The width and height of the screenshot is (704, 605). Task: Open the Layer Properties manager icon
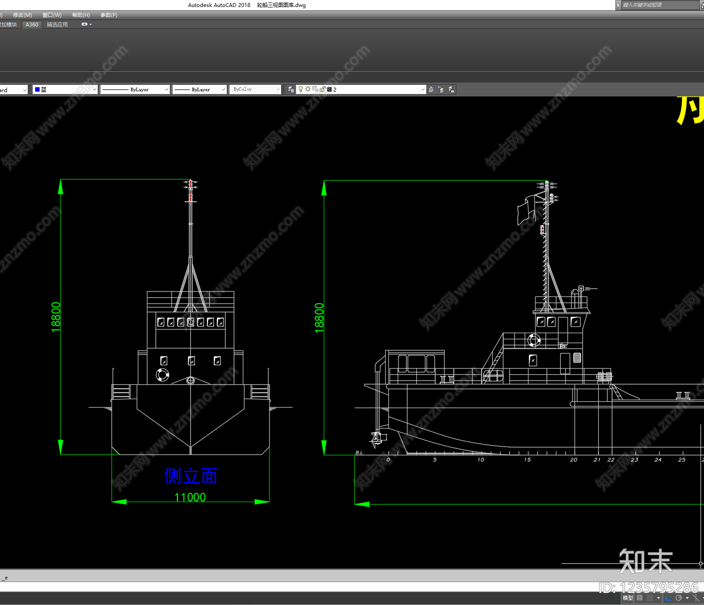click(x=291, y=89)
